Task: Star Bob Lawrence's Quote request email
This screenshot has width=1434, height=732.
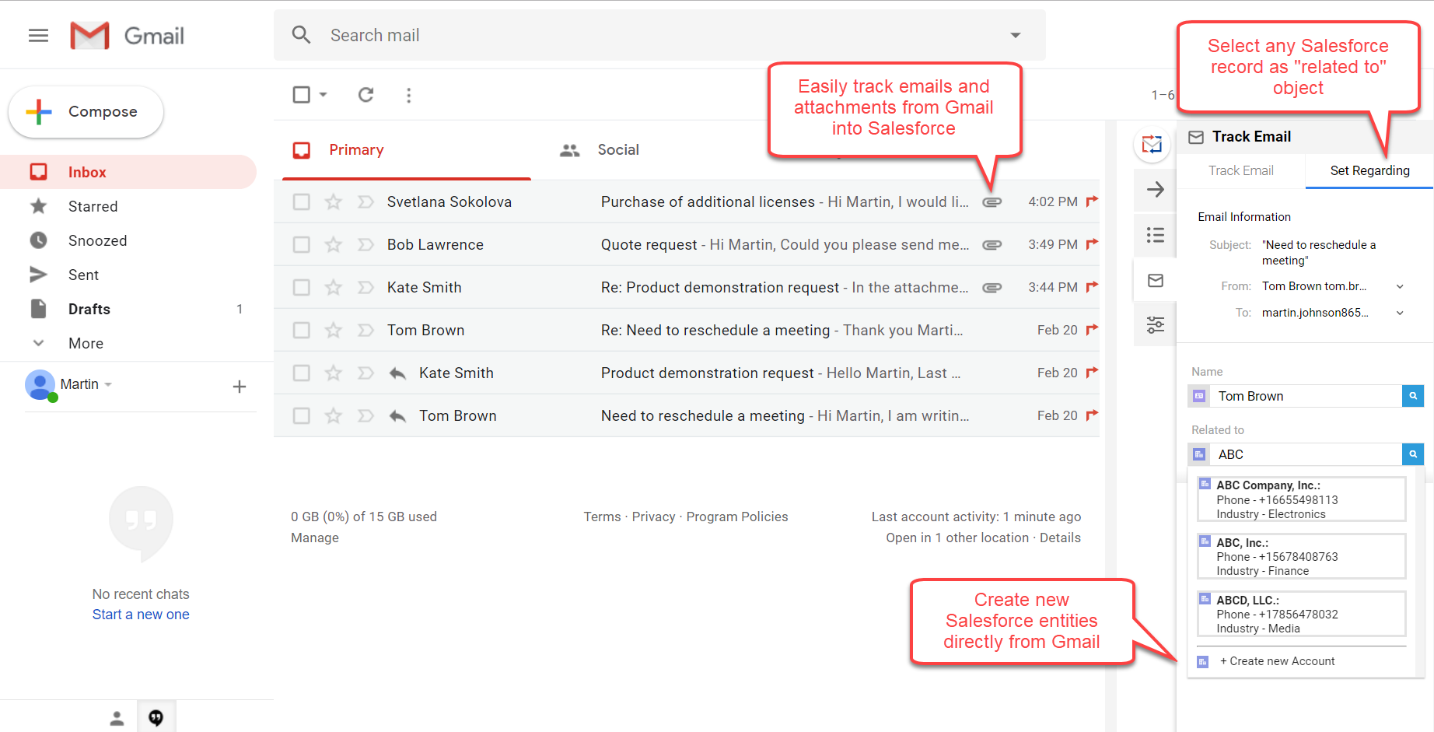Action: (333, 244)
